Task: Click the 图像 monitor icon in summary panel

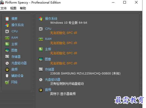Action: [x=41, y=59]
